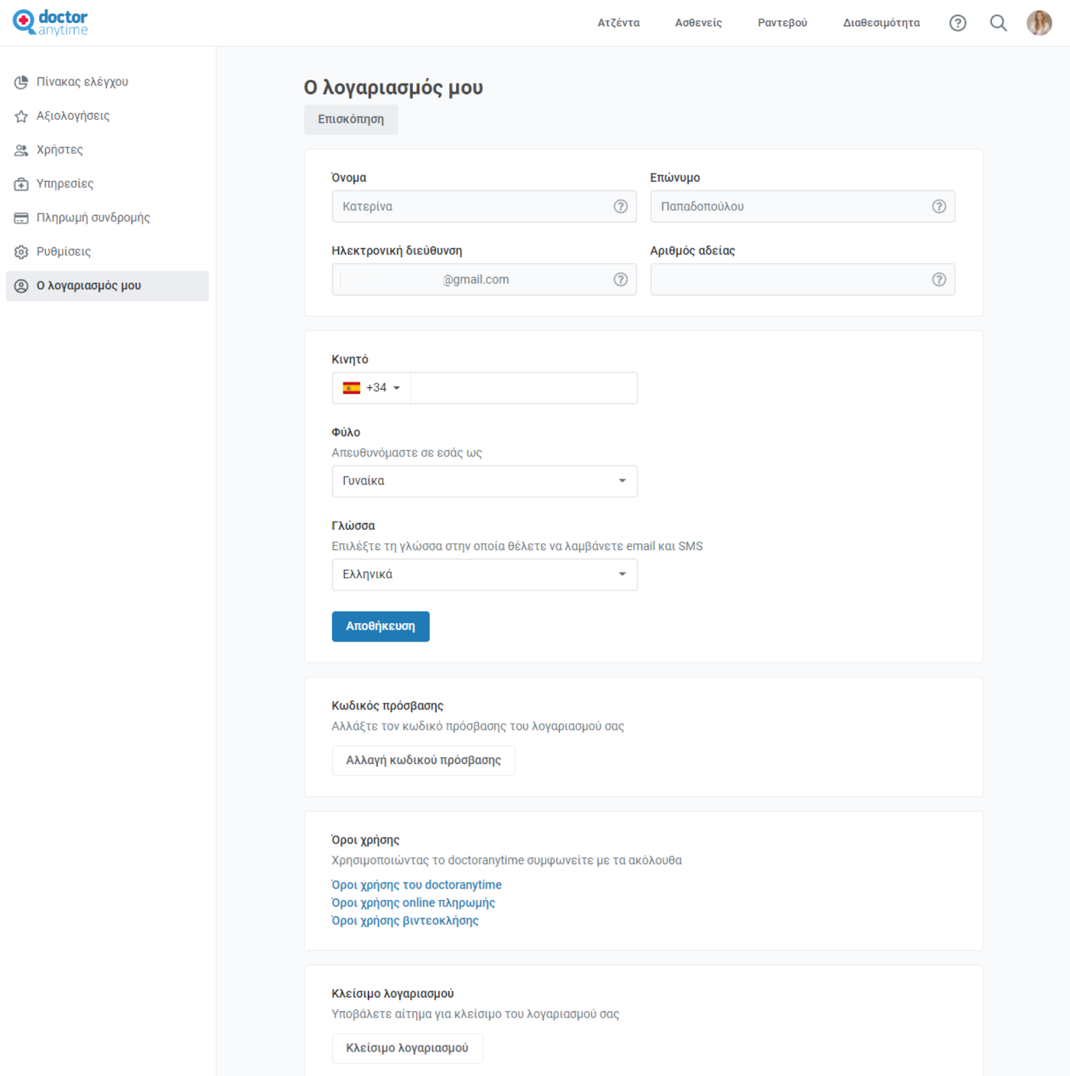Open Ατζέντα in top navigation

coord(619,23)
